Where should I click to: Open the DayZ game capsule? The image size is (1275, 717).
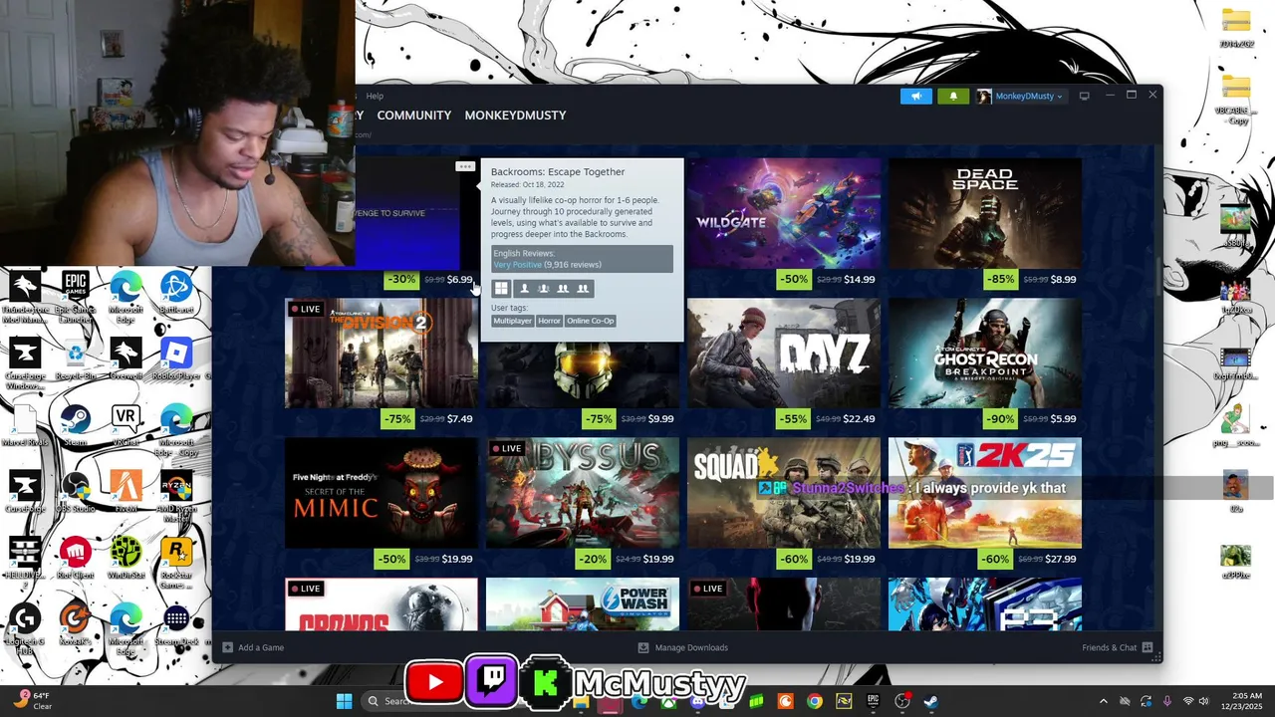(784, 354)
